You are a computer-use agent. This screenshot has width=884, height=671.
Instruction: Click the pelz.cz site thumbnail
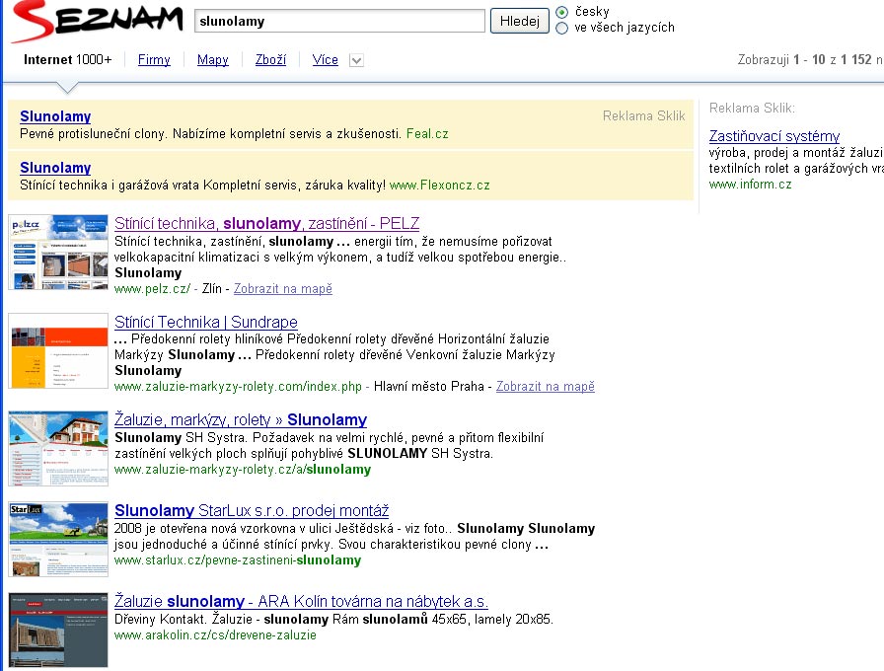coord(58,252)
